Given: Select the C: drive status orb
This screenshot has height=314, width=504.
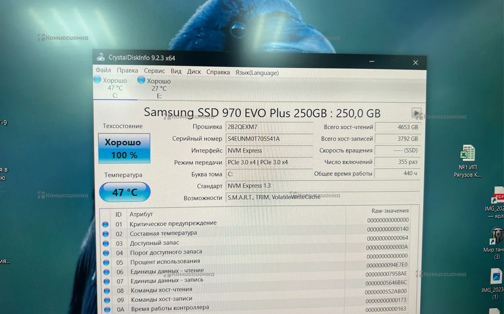Looking at the screenshot, I should tap(97, 80).
